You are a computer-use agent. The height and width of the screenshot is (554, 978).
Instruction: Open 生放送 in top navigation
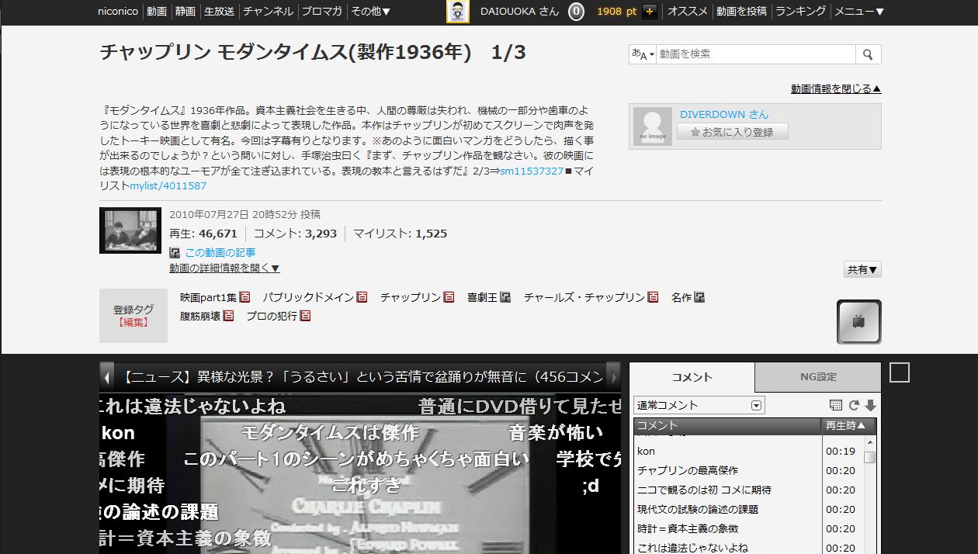click(219, 12)
